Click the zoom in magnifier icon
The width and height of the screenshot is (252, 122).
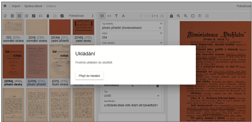pos(179,16)
